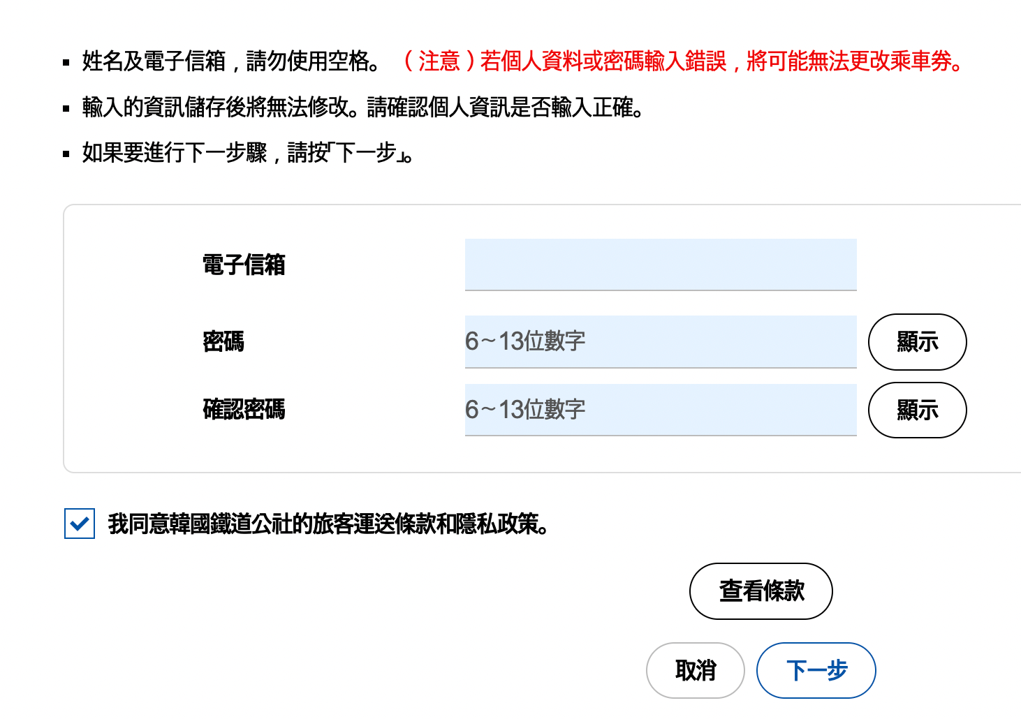
Task: Proceed by clicking 下一步 button
Action: tap(816, 671)
